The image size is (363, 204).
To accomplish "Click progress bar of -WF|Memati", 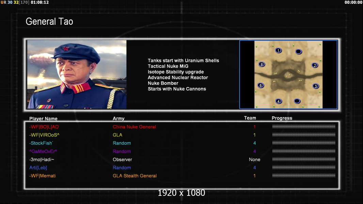I will pyautogui.click(x=304, y=175).
